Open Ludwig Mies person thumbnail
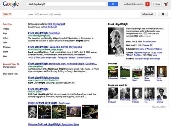This screenshot has width=171, height=126. pyautogui.click(x=149, y=93)
